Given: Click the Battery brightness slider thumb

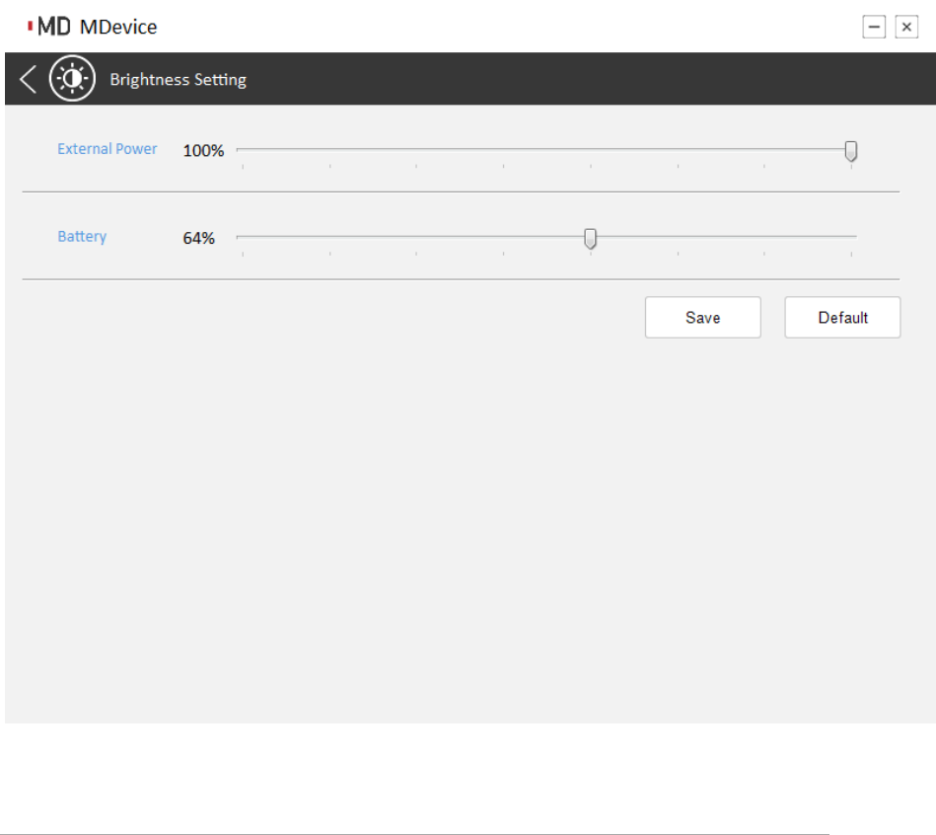Looking at the screenshot, I should [590, 238].
